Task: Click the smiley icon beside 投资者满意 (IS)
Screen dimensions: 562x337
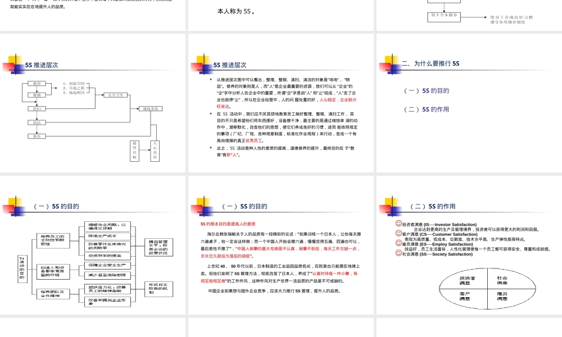Action: (398, 224)
